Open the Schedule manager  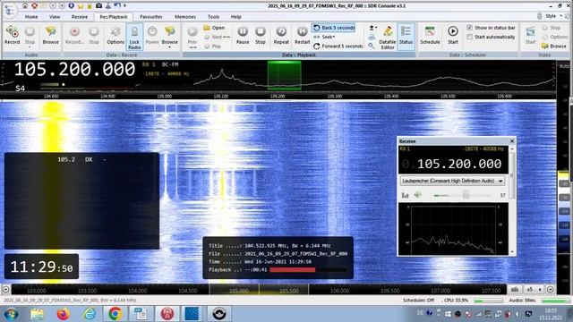pyautogui.click(x=430, y=35)
